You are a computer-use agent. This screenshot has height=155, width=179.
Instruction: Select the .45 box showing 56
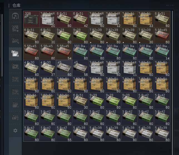(80, 68)
